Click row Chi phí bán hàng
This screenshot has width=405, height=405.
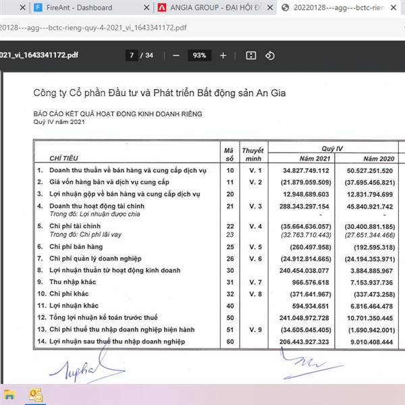tap(70, 246)
